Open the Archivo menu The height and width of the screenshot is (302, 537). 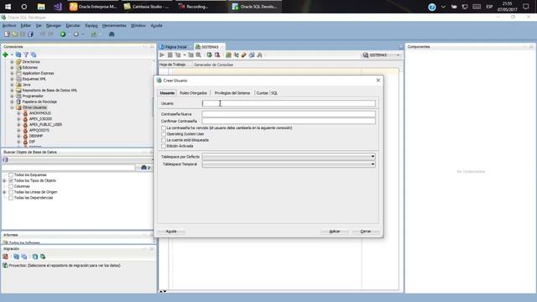9,25
